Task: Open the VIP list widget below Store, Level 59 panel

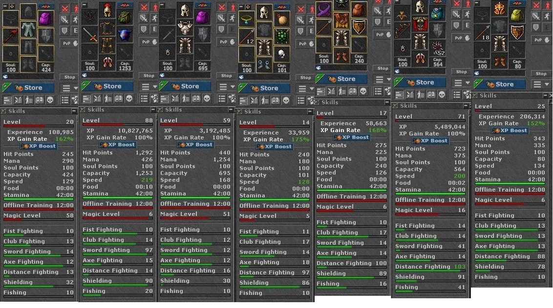Action: pyautogui.click(x=186, y=98)
